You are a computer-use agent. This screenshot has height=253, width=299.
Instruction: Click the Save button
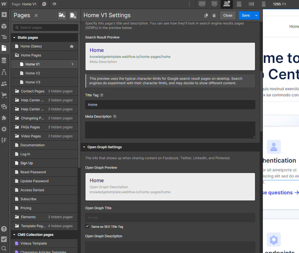coord(245,15)
